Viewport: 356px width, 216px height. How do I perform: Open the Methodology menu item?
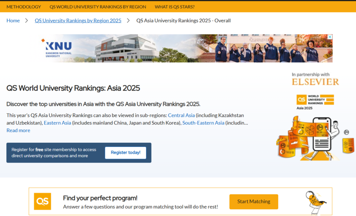(24, 7)
